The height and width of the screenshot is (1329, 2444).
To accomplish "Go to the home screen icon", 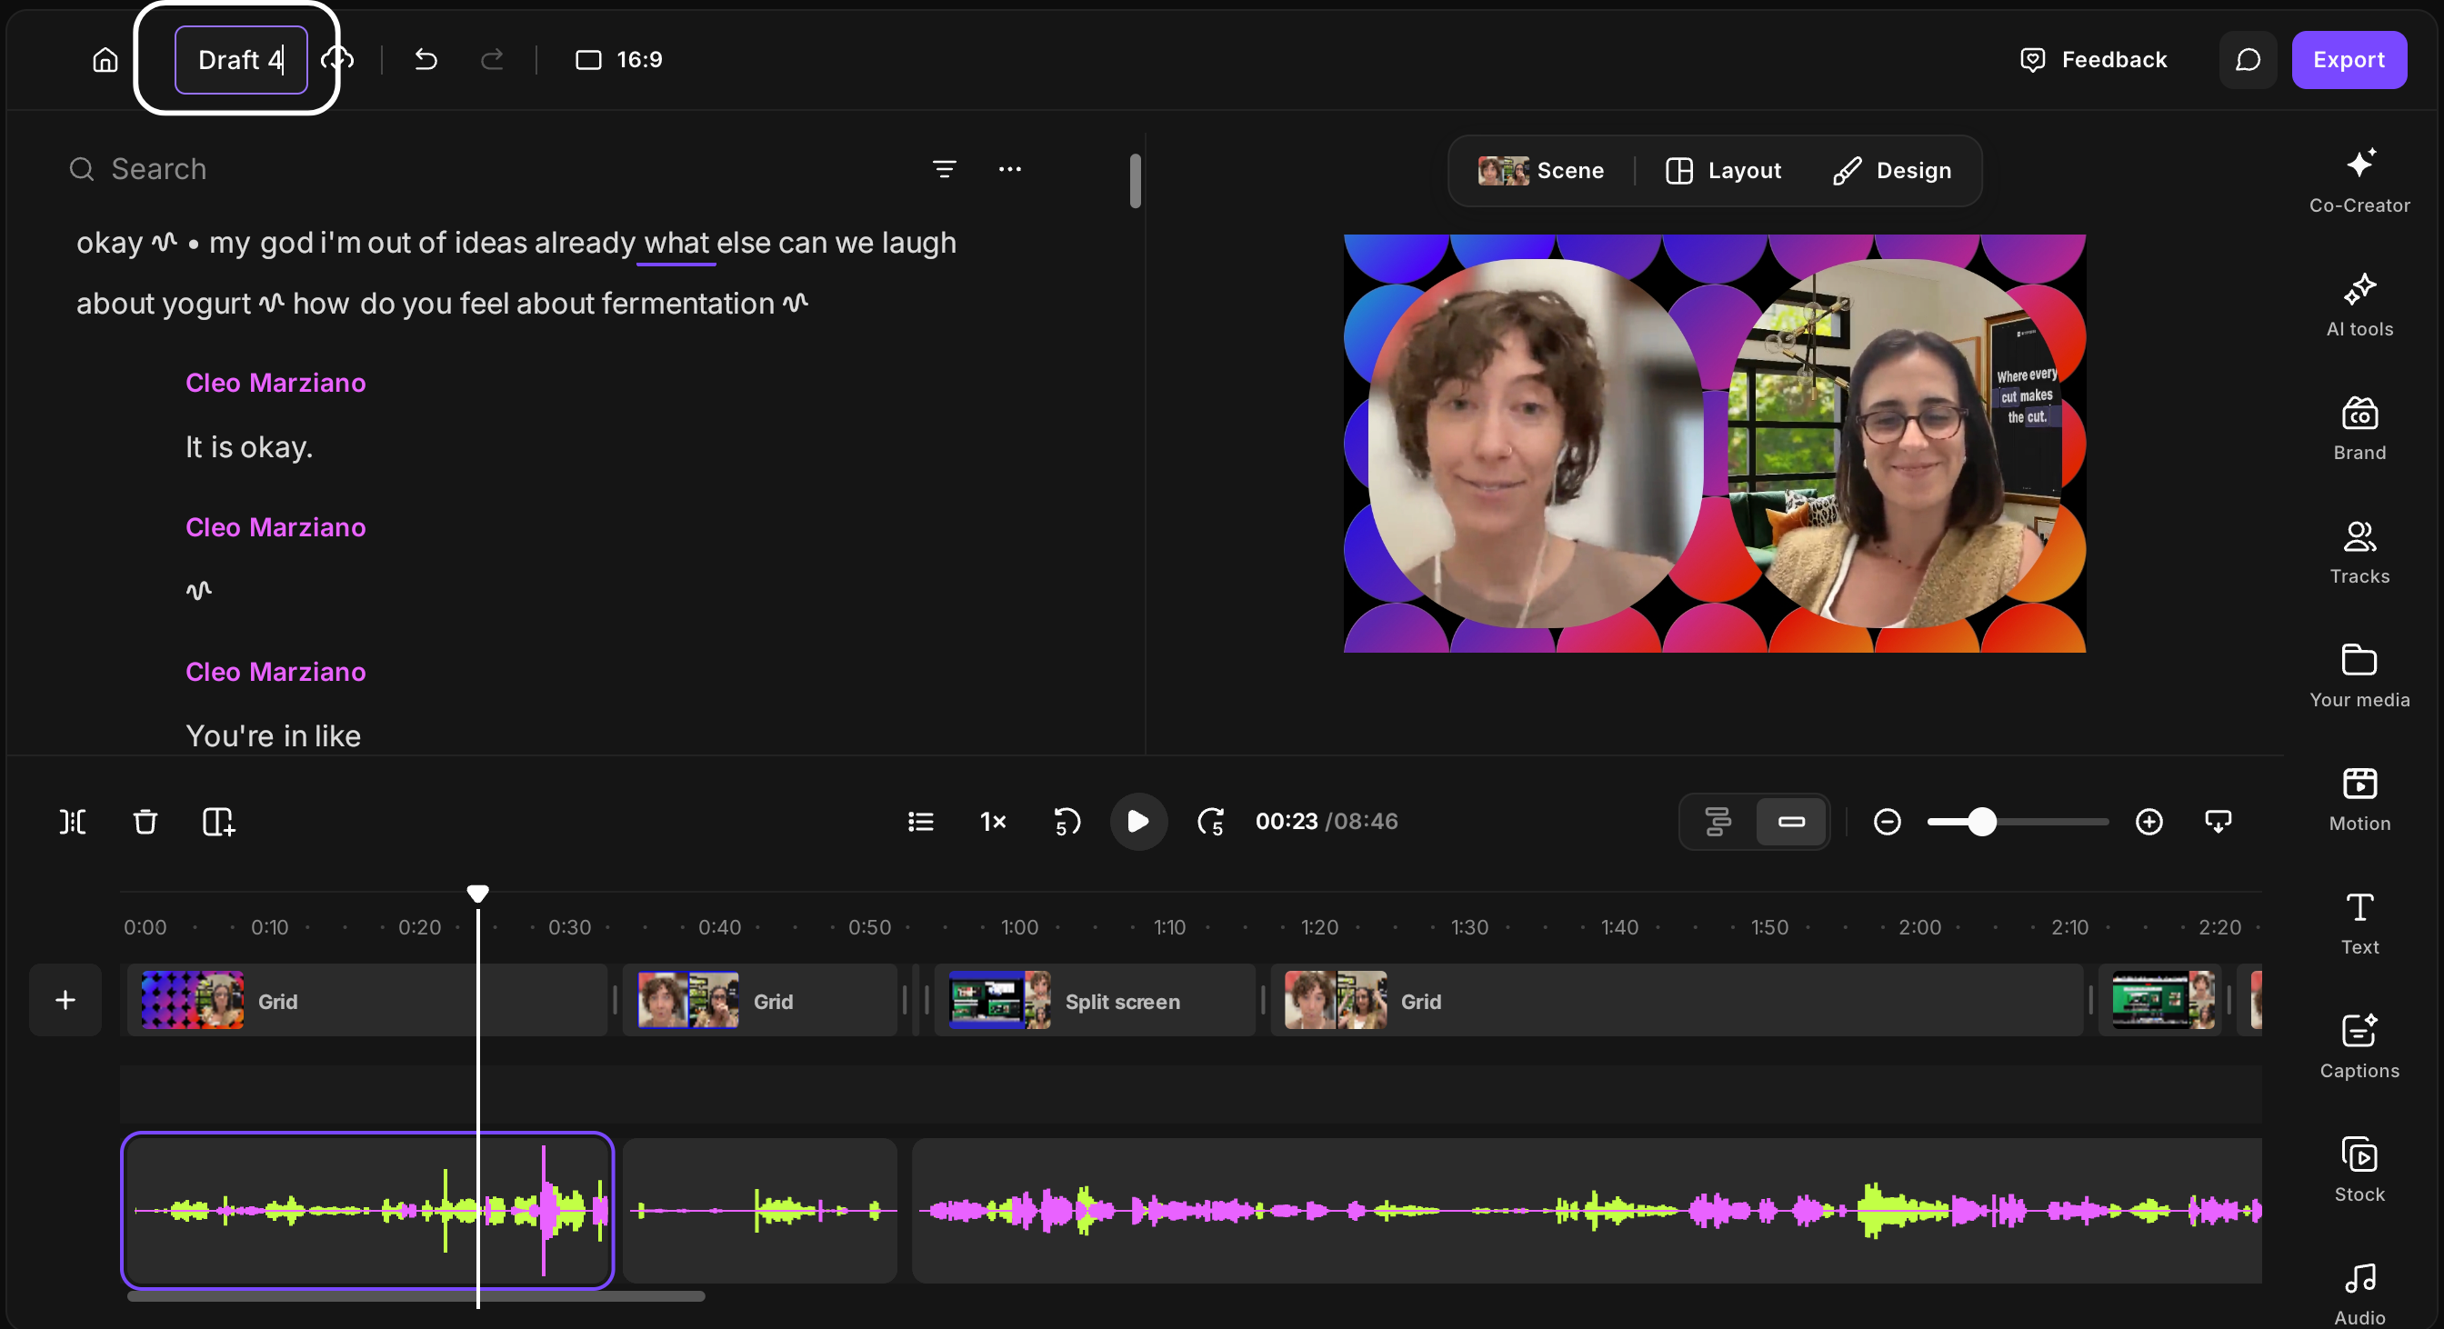I will [x=105, y=60].
